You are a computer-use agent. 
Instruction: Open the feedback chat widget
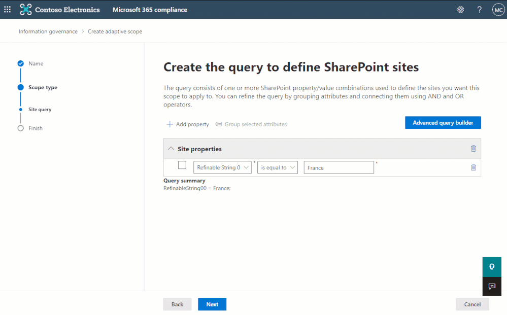(x=491, y=286)
